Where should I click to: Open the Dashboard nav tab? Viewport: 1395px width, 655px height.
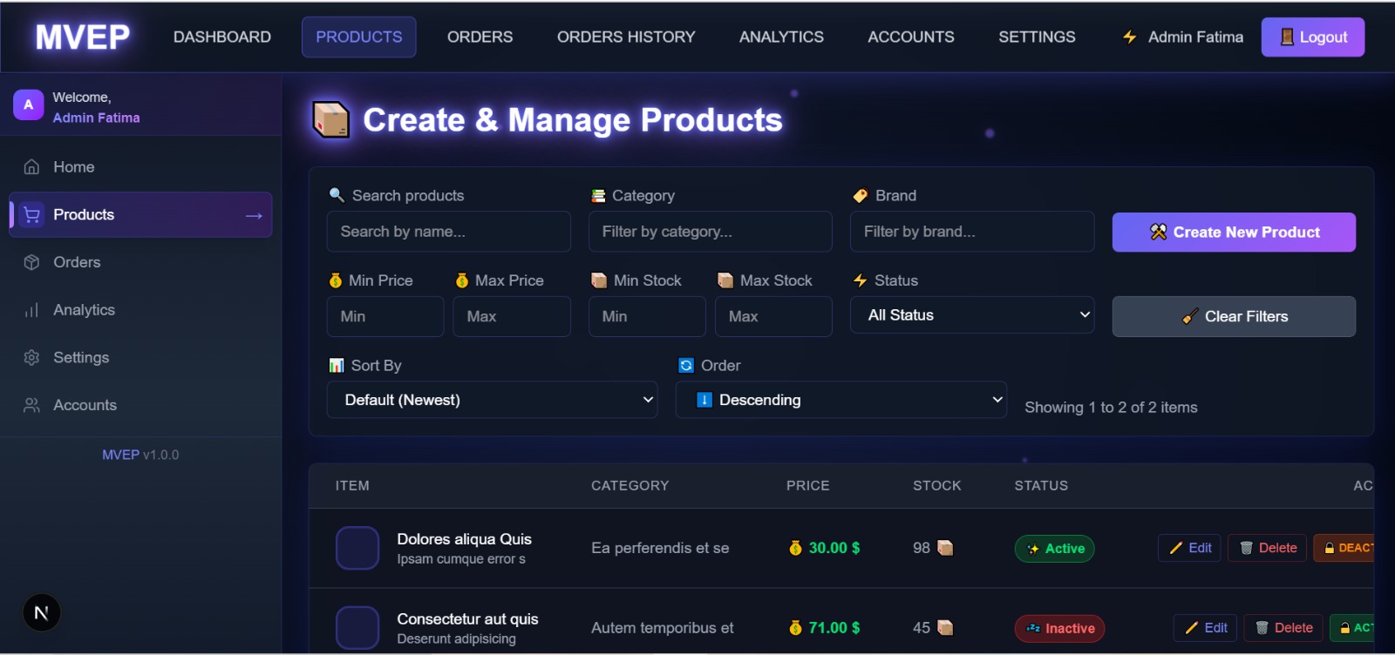click(x=222, y=37)
